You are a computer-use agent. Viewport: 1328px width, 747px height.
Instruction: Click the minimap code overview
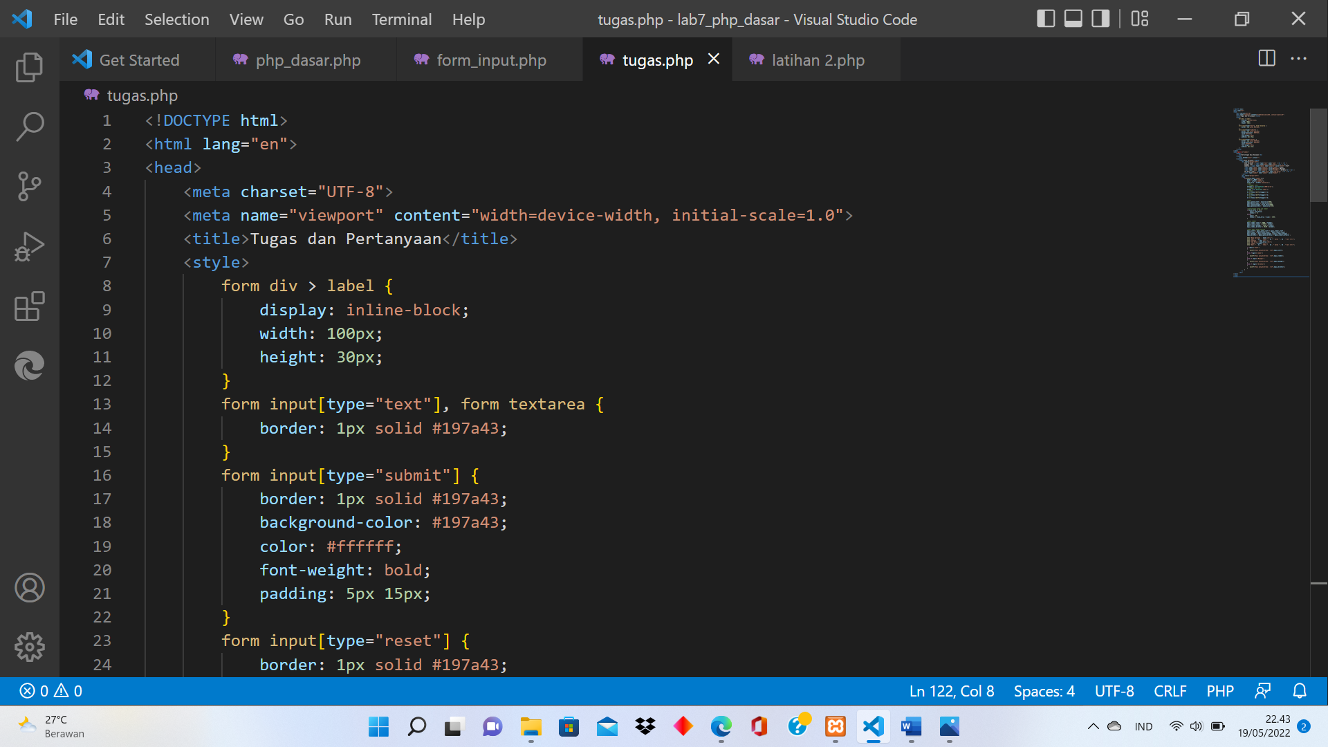(x=1270, y=192)
